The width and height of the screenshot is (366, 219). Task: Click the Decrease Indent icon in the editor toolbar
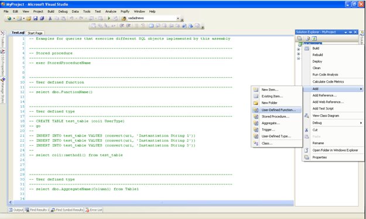click(122, 26)
